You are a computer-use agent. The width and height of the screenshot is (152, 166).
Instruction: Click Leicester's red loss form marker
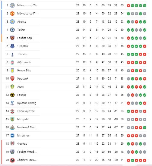[x=136, y=22]
